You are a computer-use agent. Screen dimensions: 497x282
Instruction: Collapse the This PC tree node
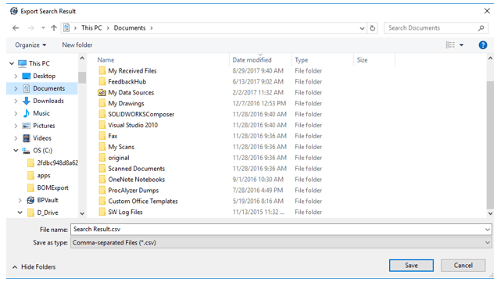coord(12,63)
